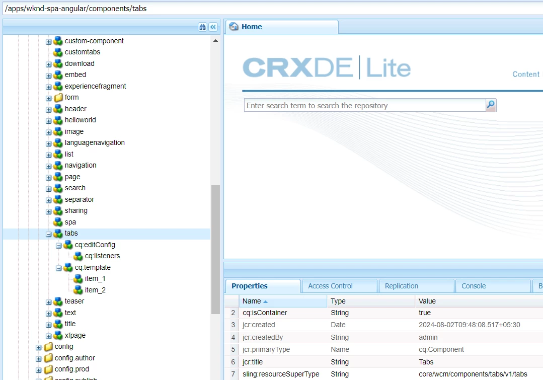This screenshot has width=543, height=380.
Task: Click the teaser component icon
Action: pyautogui.click(x=58, y=301)
